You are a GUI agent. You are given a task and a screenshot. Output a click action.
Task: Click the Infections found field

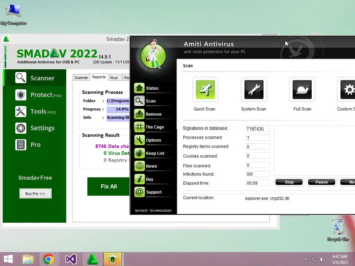pos(258,174)
